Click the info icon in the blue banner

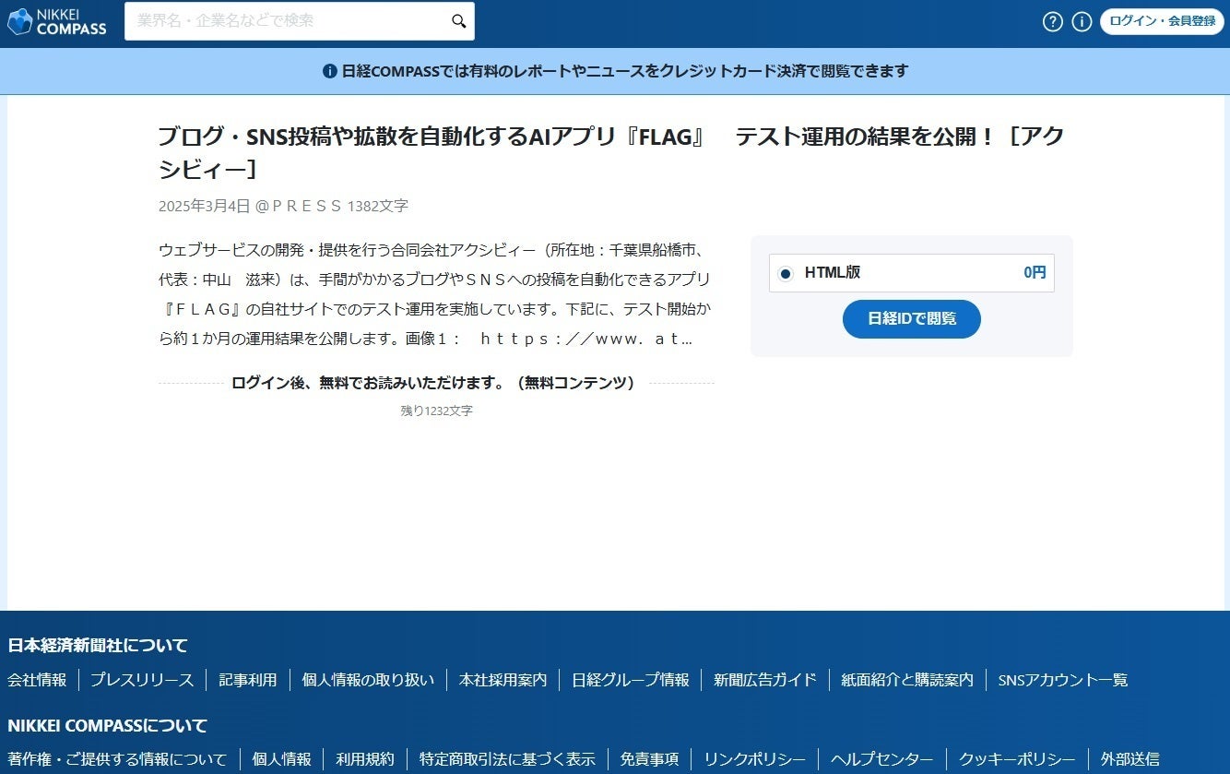329,71
